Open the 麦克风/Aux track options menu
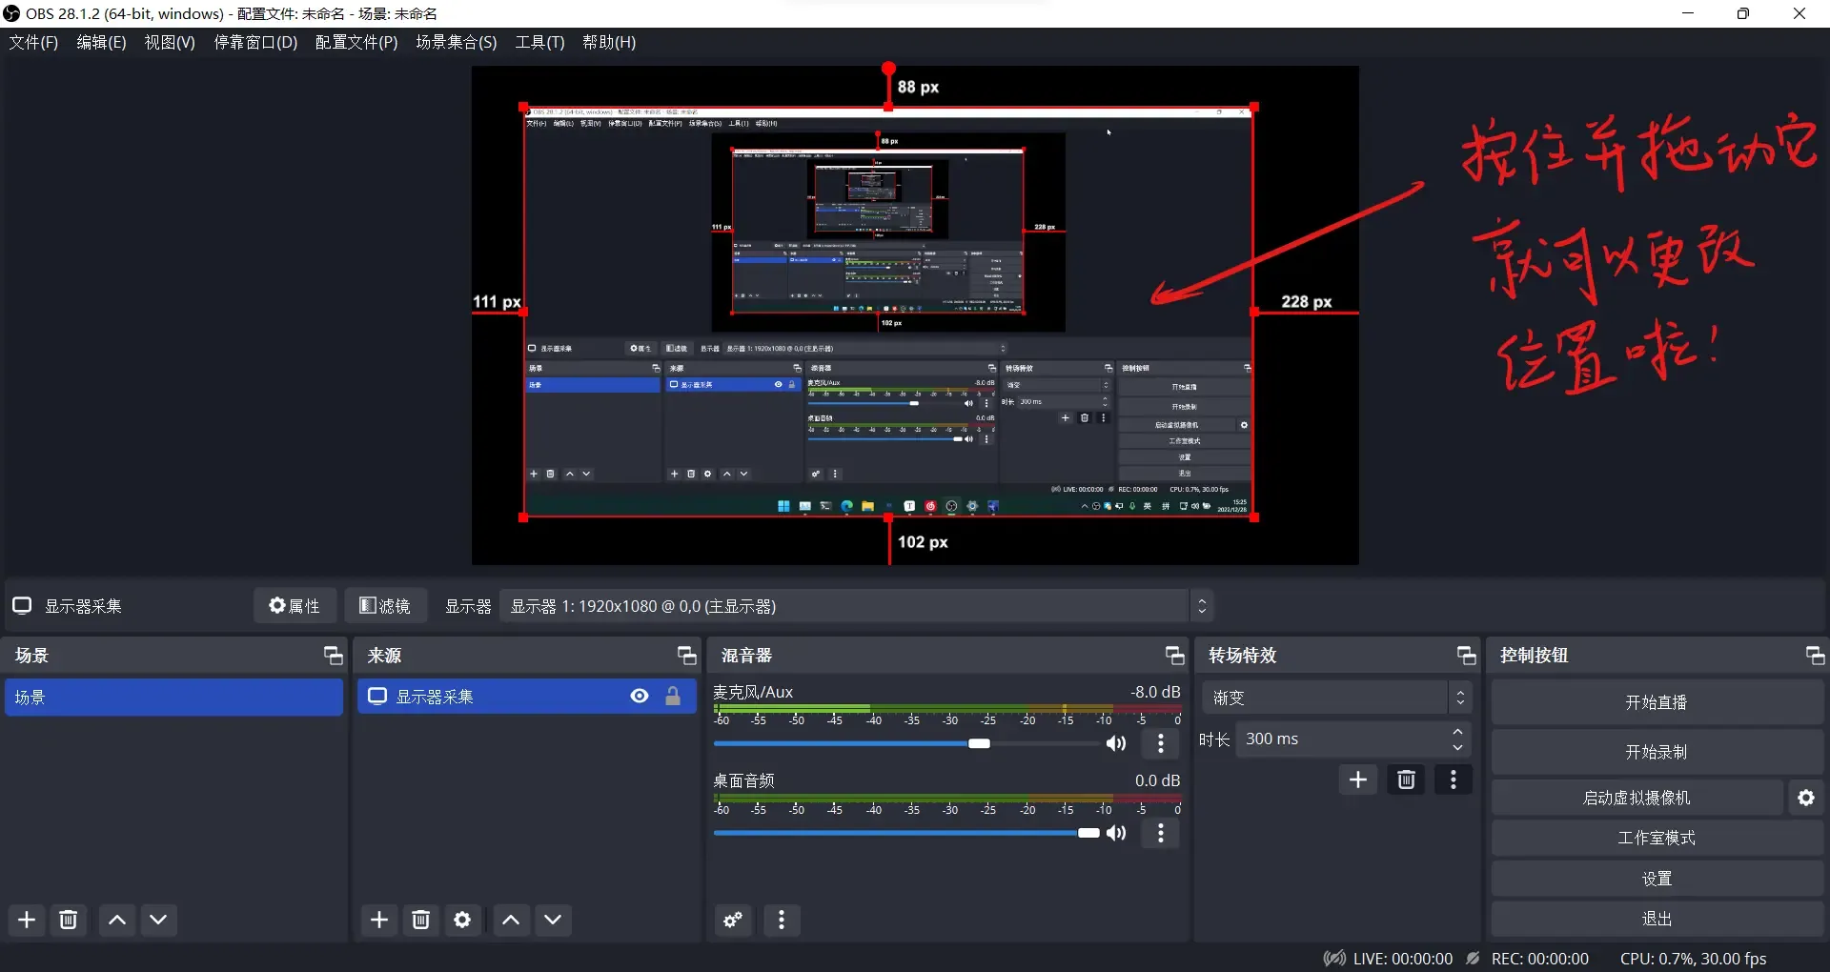Viewport: 1830px width, 972px height. click(1160, 743)
